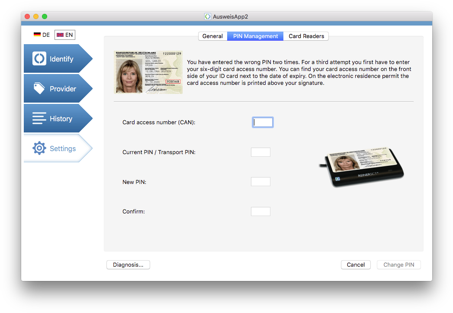This screenshot has width=453, height=313.
Task: Switch language to EN
Action: click(64, 34)
